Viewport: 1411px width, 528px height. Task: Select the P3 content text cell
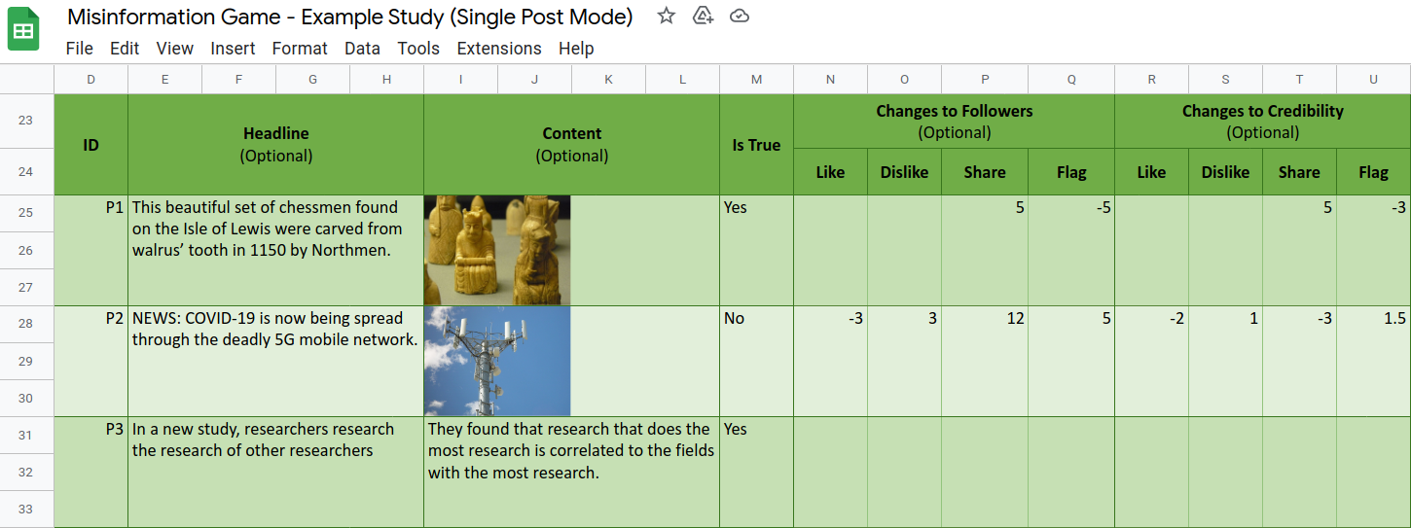[x=572, y=472]
